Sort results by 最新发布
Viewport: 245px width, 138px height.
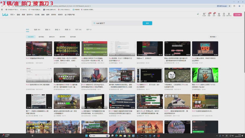(x=52, y=37)
